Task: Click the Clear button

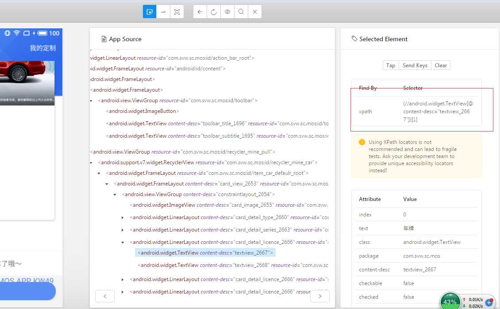Action: 441,66
